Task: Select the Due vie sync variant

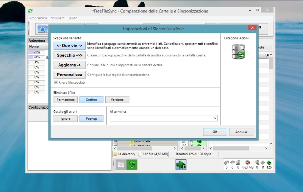Action: pyautogui.click(x=69, y=46)
